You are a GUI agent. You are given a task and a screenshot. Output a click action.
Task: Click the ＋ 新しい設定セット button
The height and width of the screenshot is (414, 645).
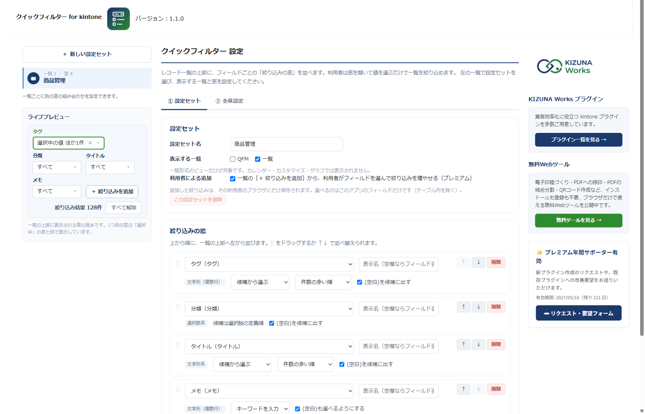pyautogui.click(x=87, y=54)
